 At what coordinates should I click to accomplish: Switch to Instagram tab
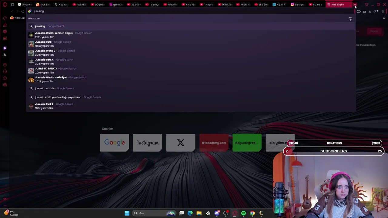(298, 5)
